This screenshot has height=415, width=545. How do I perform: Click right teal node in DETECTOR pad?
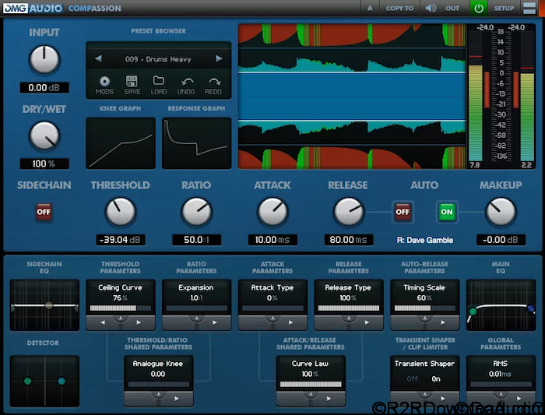coord(62,381)
